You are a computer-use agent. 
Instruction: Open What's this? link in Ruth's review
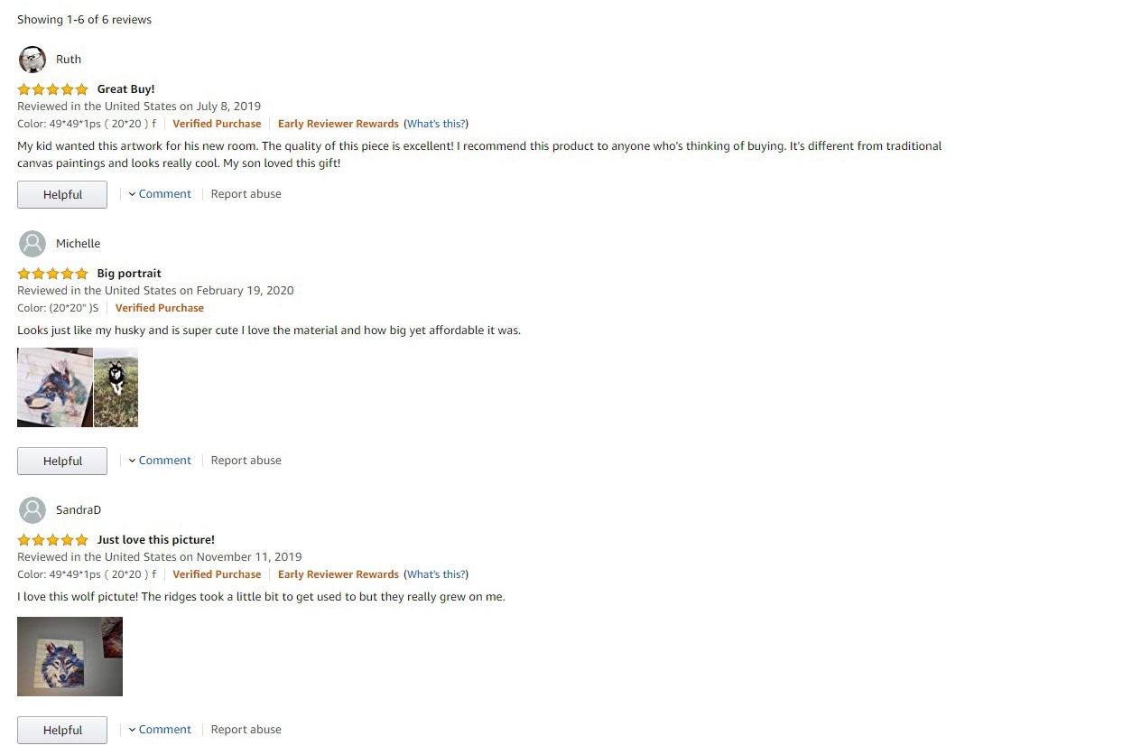pyautogui.click(x=436, y=124)
